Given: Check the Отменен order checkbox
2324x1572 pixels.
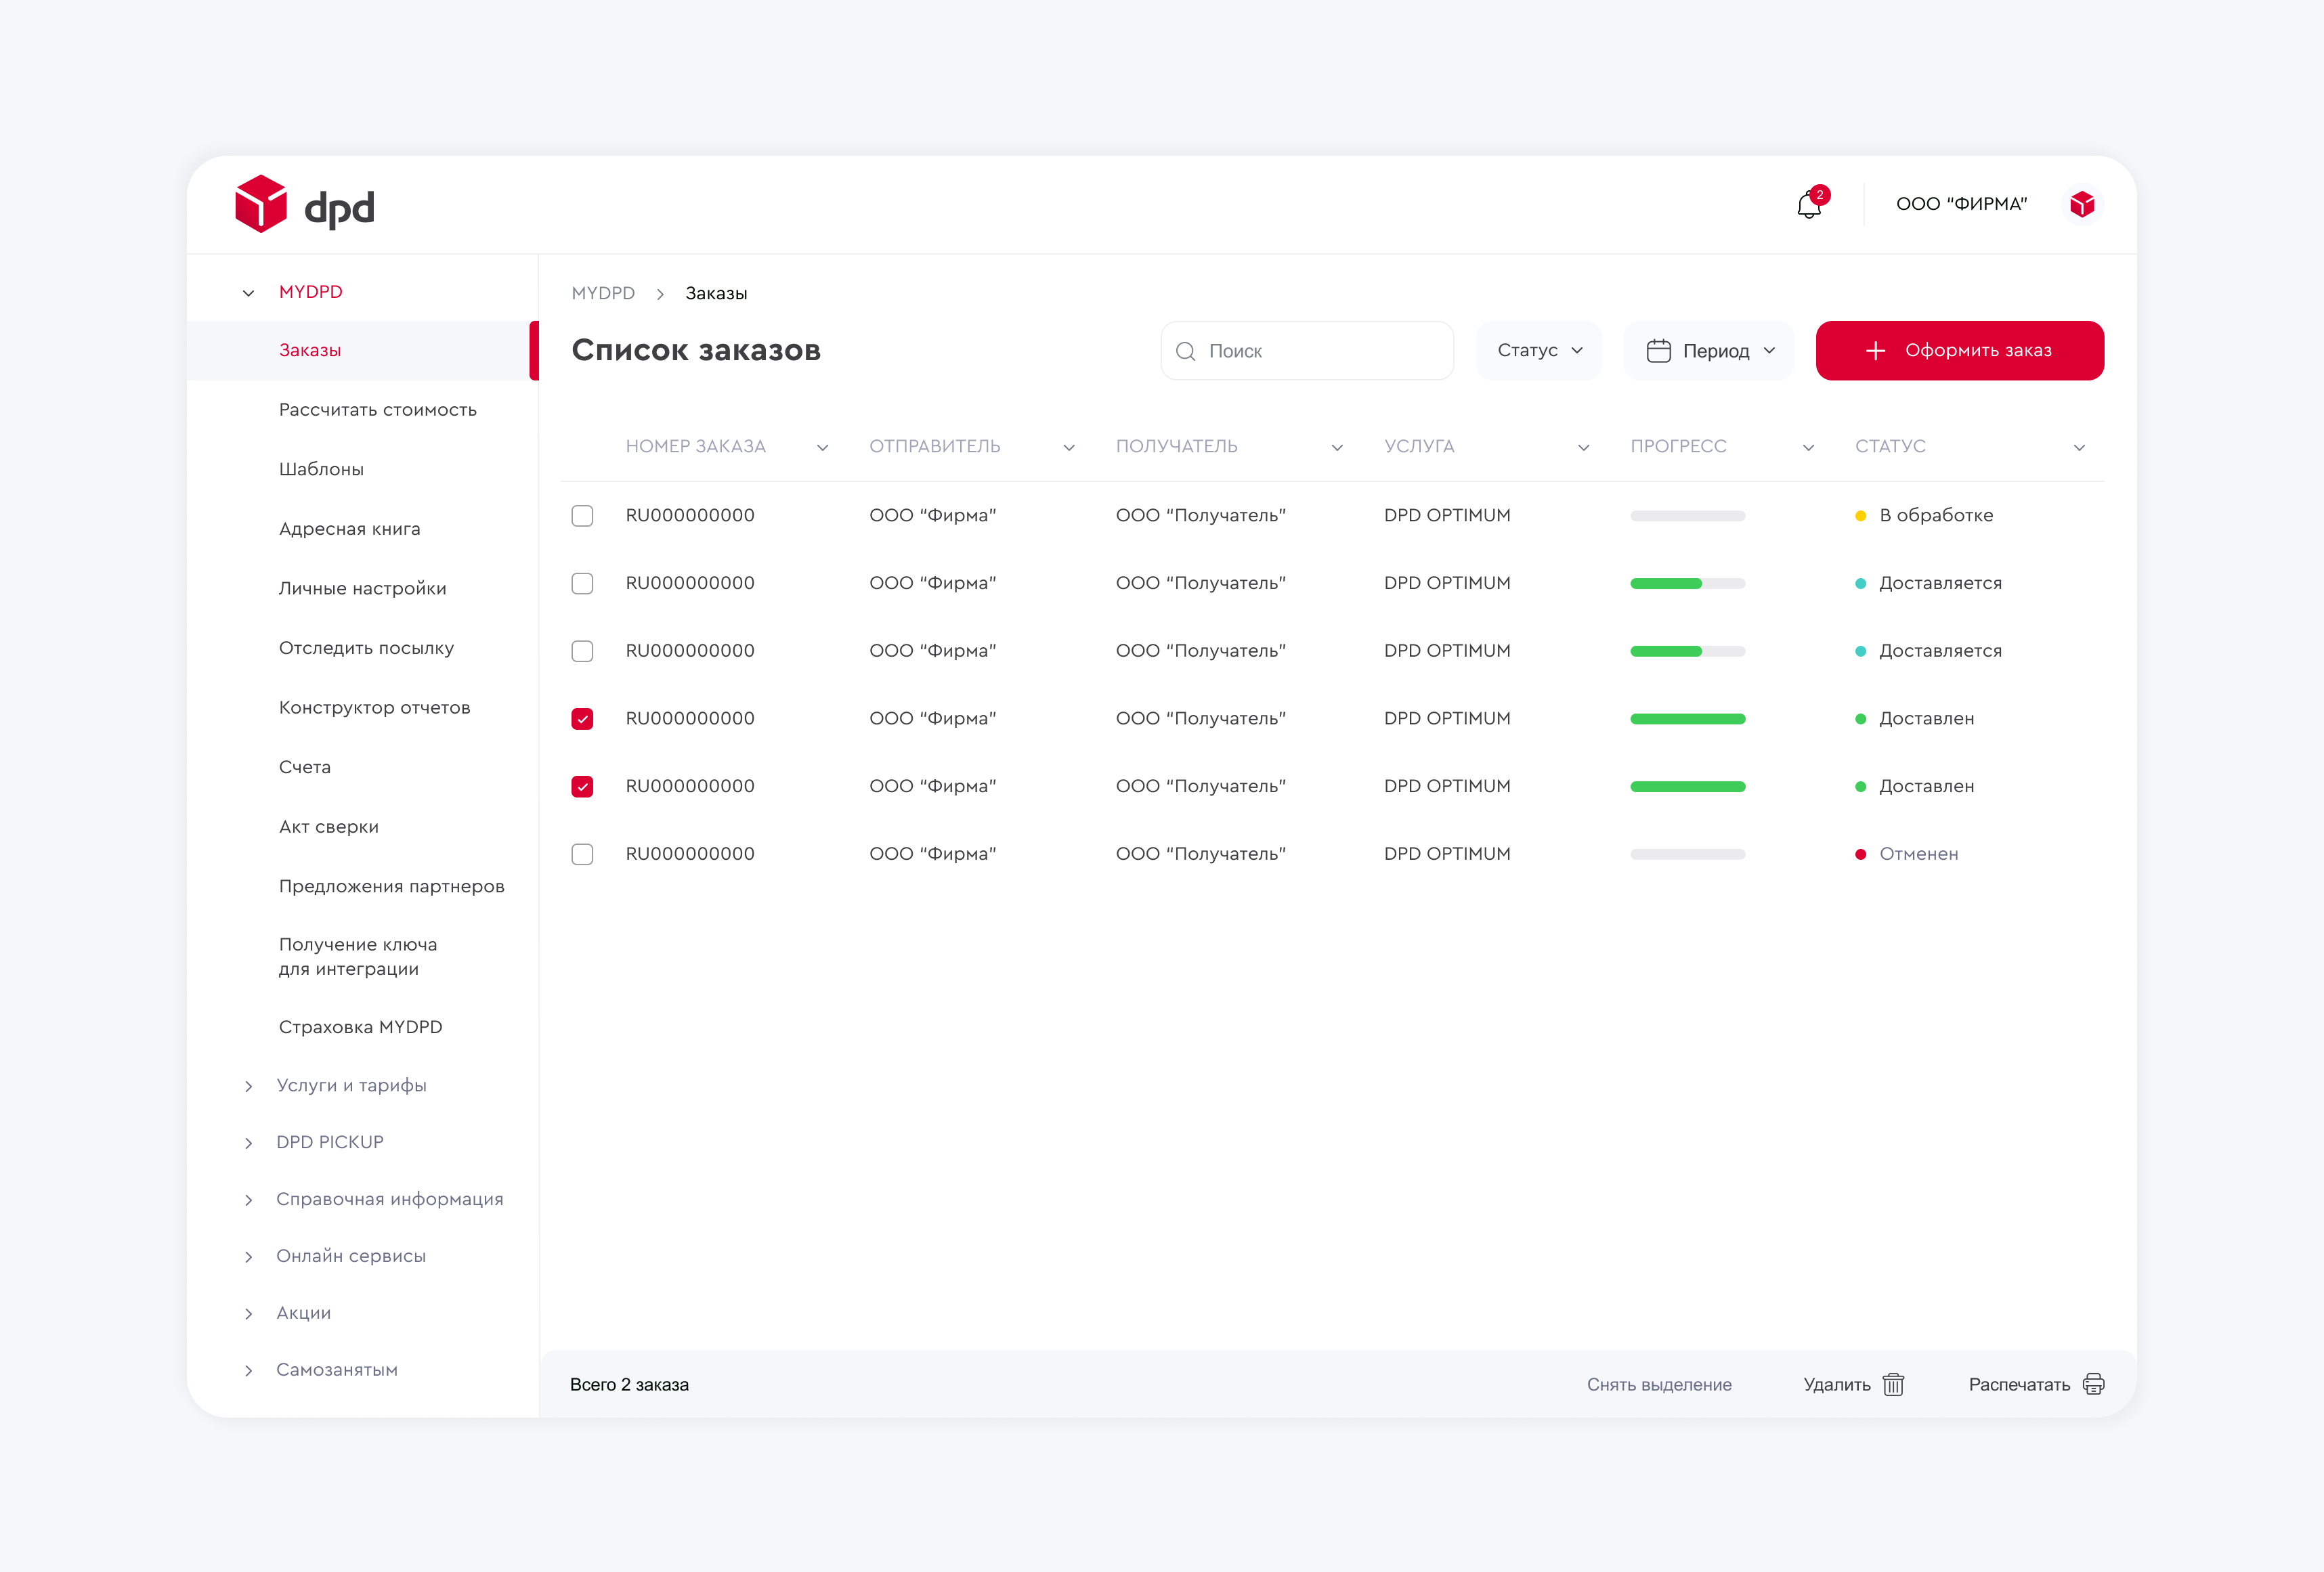Looking at the screenshot, I should coord(582,854).
